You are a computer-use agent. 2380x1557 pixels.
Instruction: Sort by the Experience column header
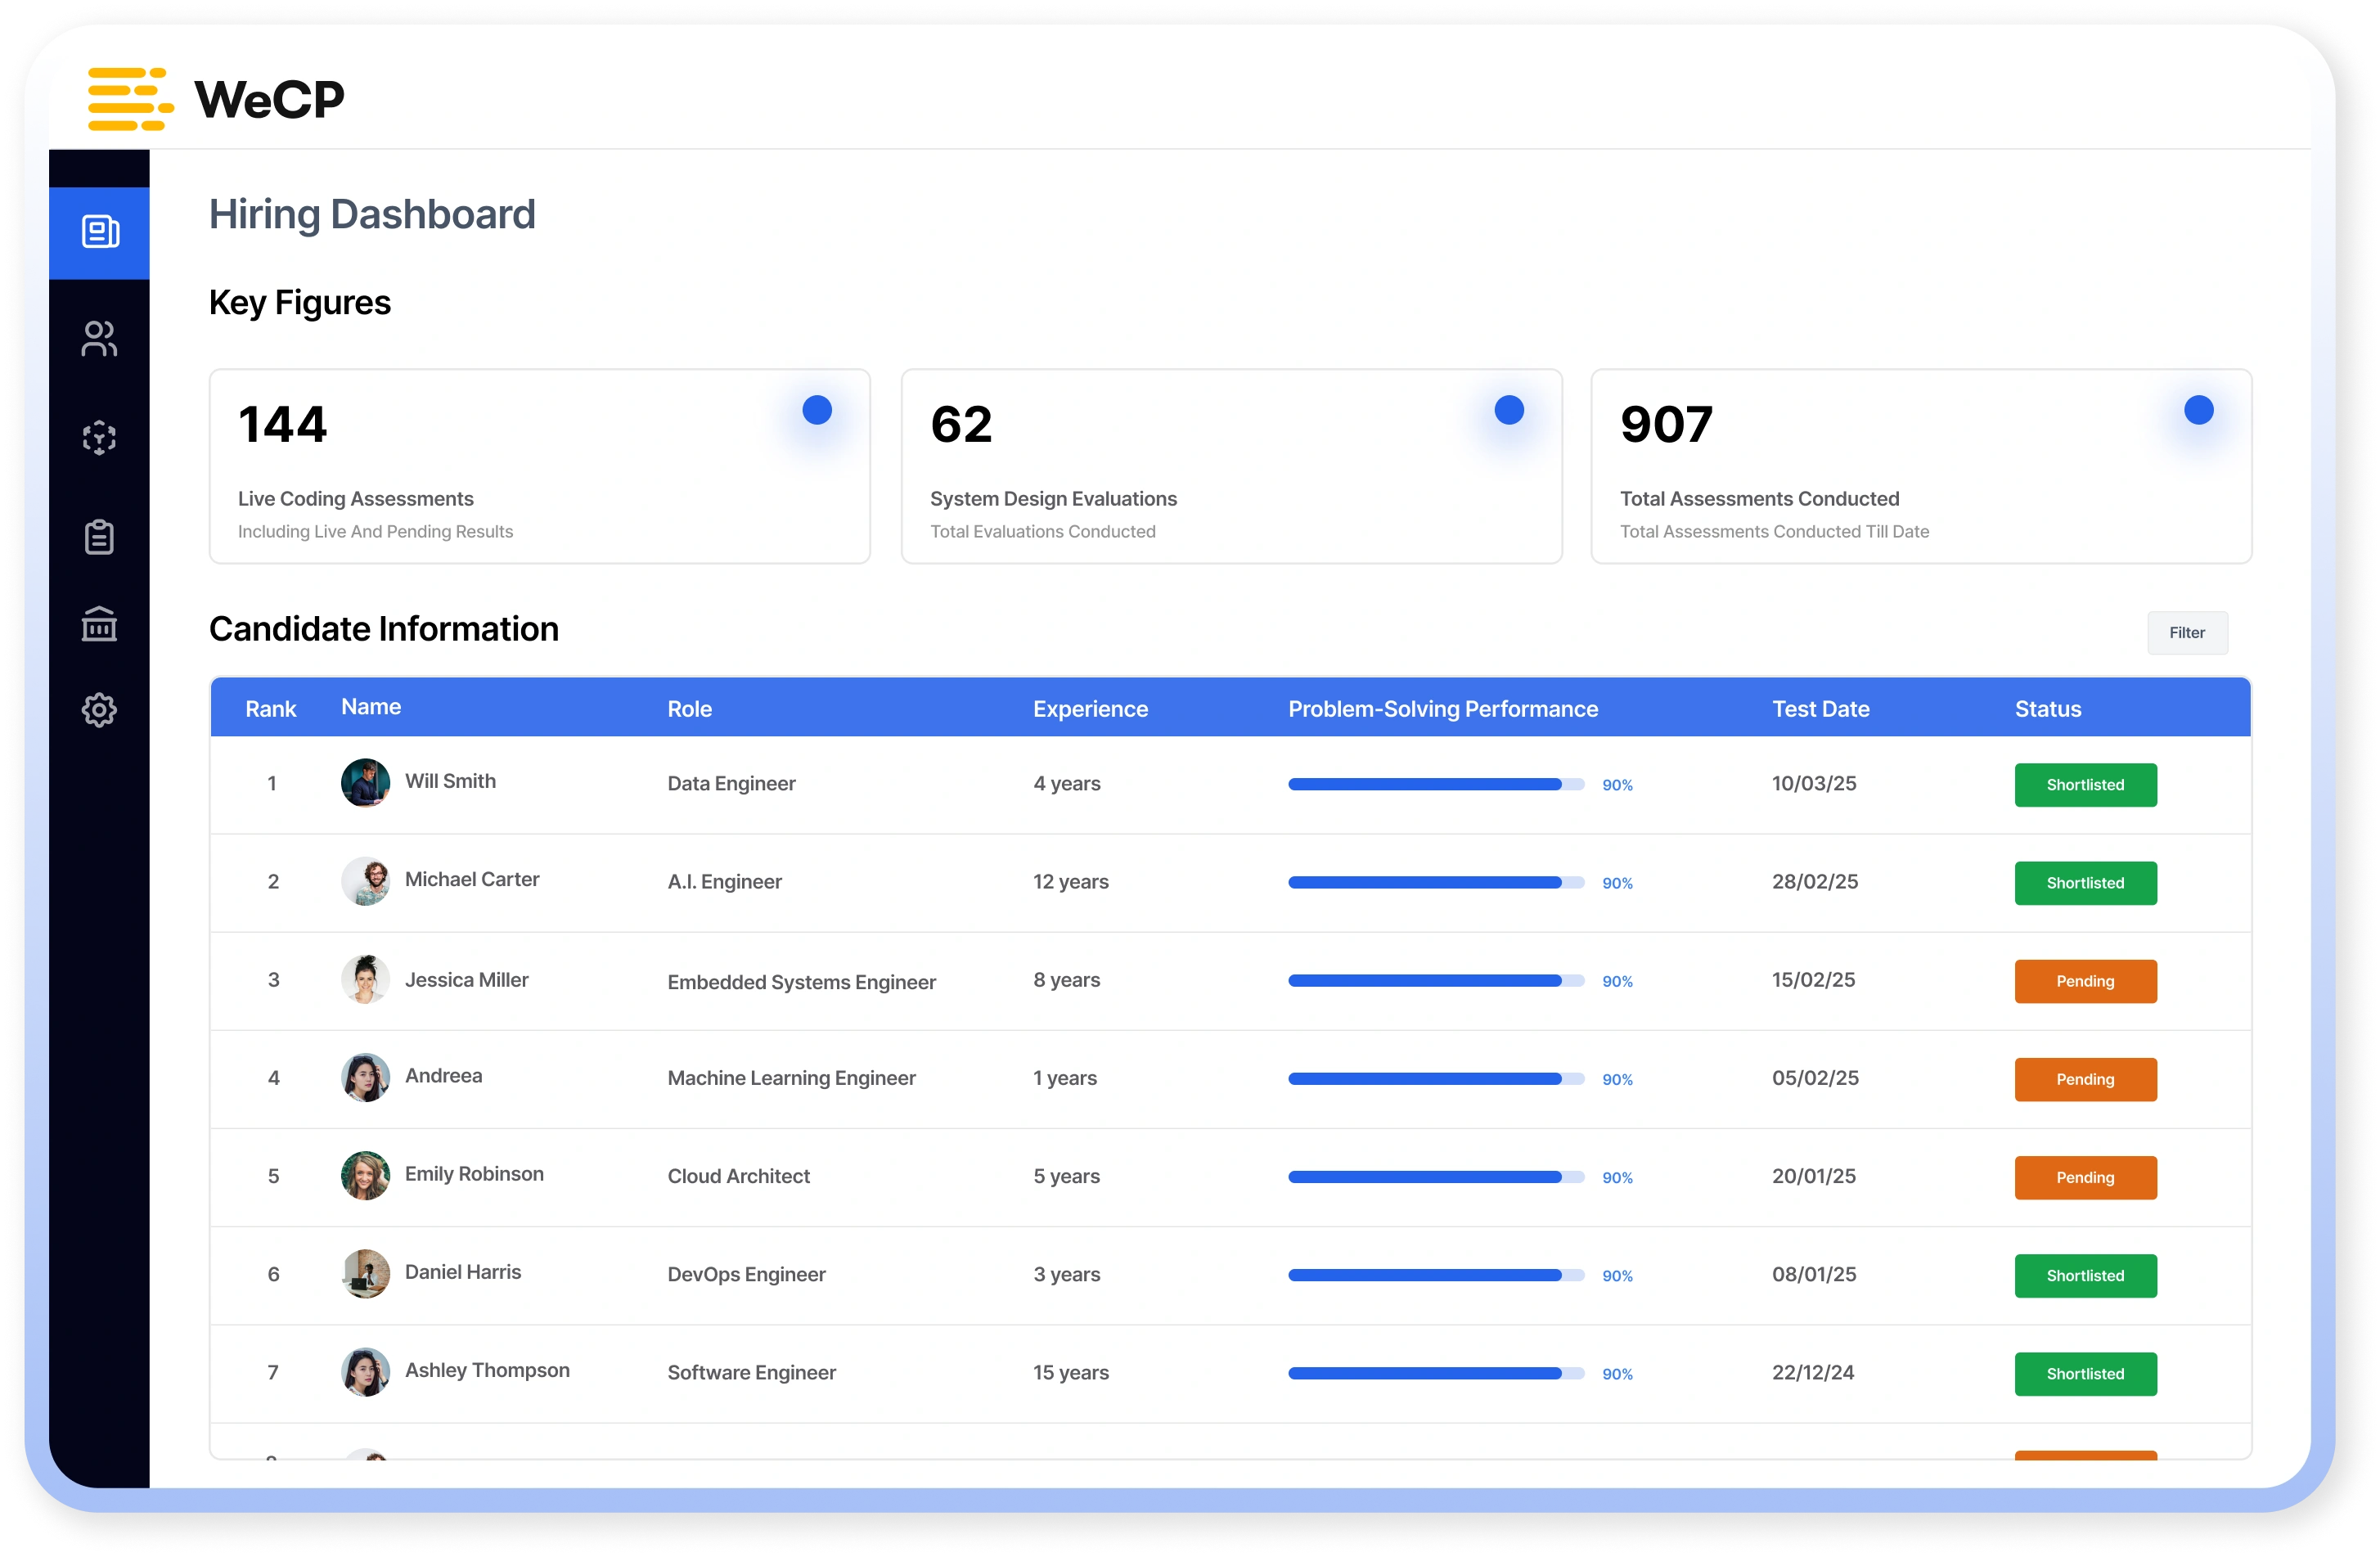click(1091, 709)
